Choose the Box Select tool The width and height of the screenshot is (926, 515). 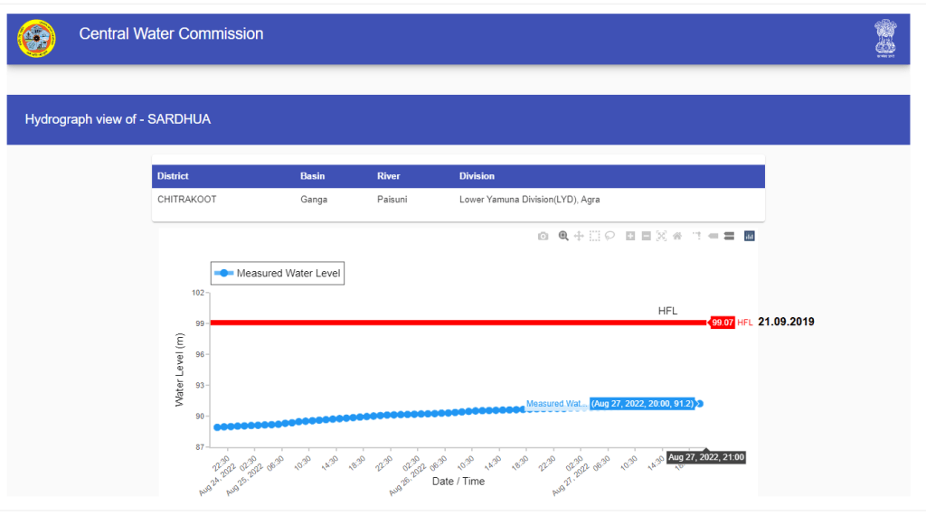(x=594, y=236)
